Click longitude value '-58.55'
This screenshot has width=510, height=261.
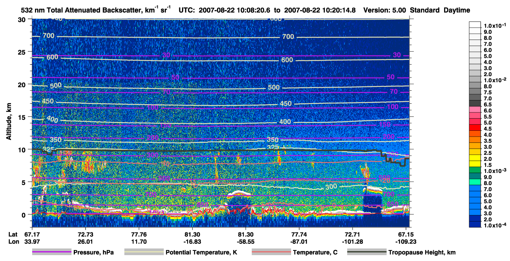246,241
